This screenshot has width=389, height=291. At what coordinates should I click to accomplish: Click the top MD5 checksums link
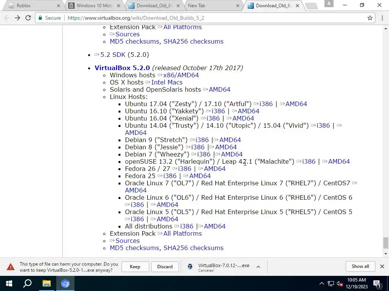pos(134,41)
